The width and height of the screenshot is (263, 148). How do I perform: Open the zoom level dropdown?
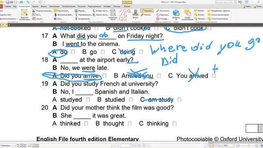click(234, 146)
